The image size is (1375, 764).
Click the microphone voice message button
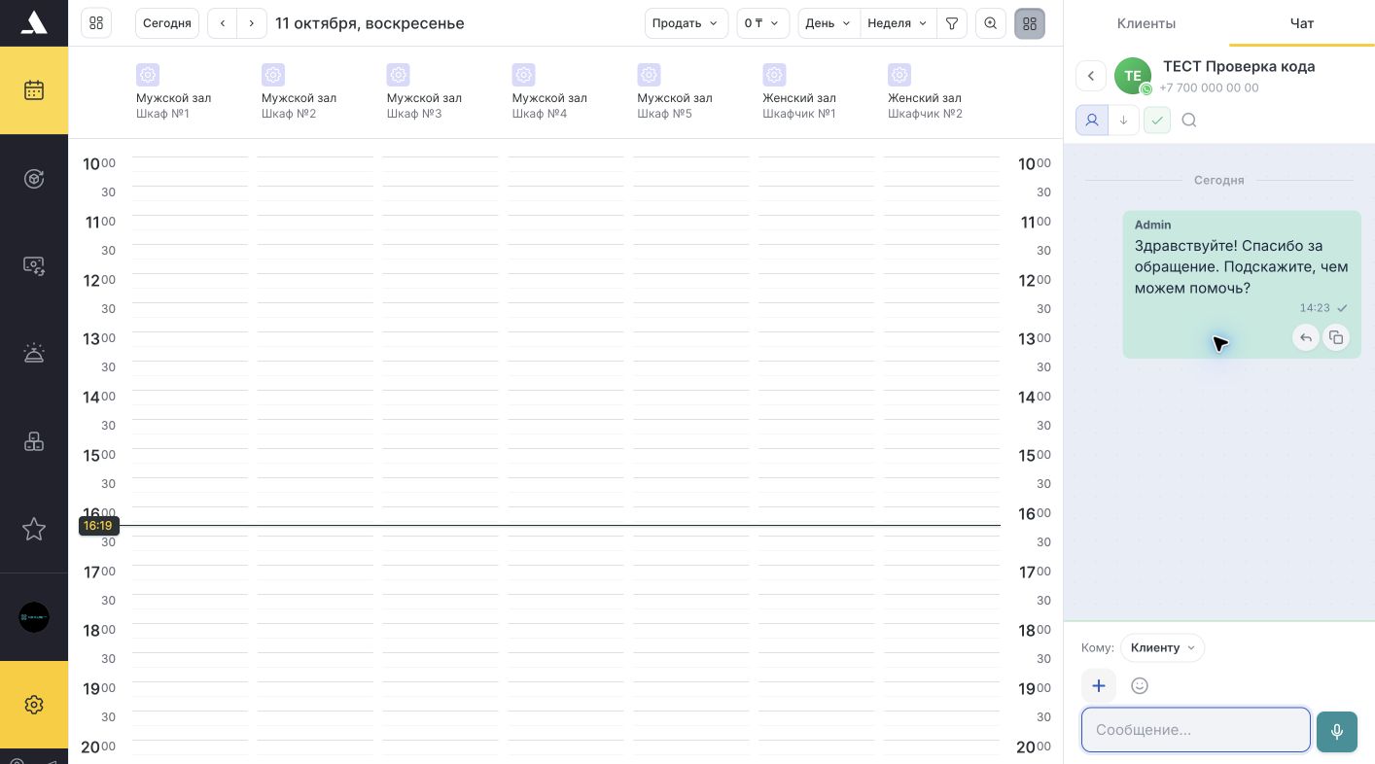1337,731
